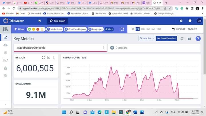Toggle fullscreen in the filter bar
206x116 pixels.
pyautogui.click(x=122, y=29)
